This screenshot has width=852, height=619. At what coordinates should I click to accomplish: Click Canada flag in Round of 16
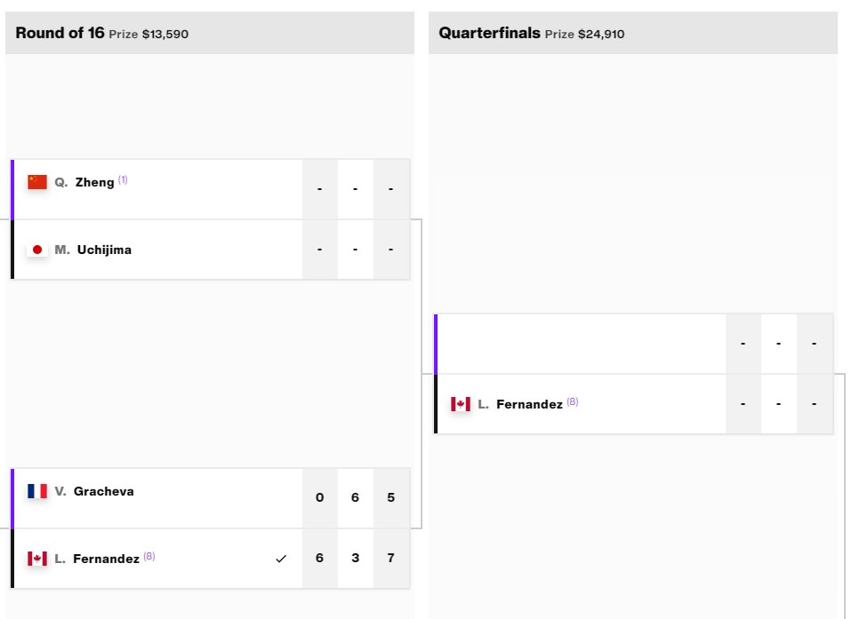37,559
